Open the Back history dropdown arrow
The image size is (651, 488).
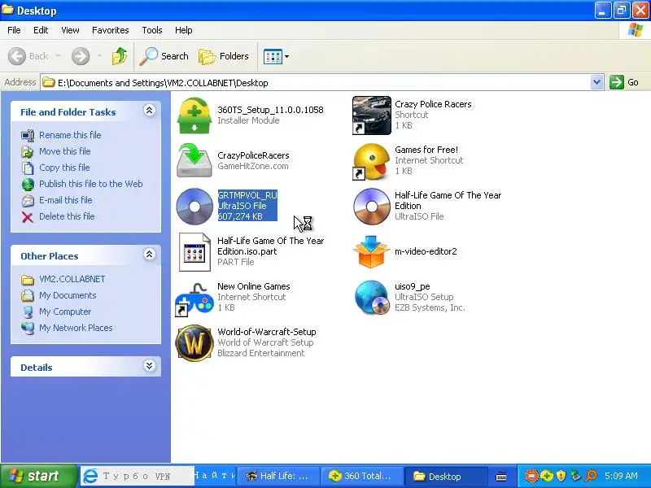click(x=58, y=56)
